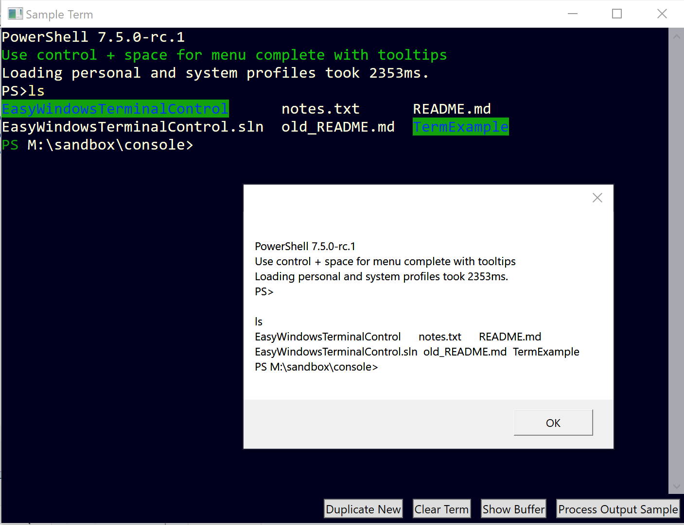Click 'PS M:\sandbox\console>' text in dialog

click(316, 367)
